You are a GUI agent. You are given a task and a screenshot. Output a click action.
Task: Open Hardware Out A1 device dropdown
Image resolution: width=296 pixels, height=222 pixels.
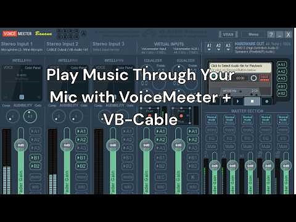209,47
